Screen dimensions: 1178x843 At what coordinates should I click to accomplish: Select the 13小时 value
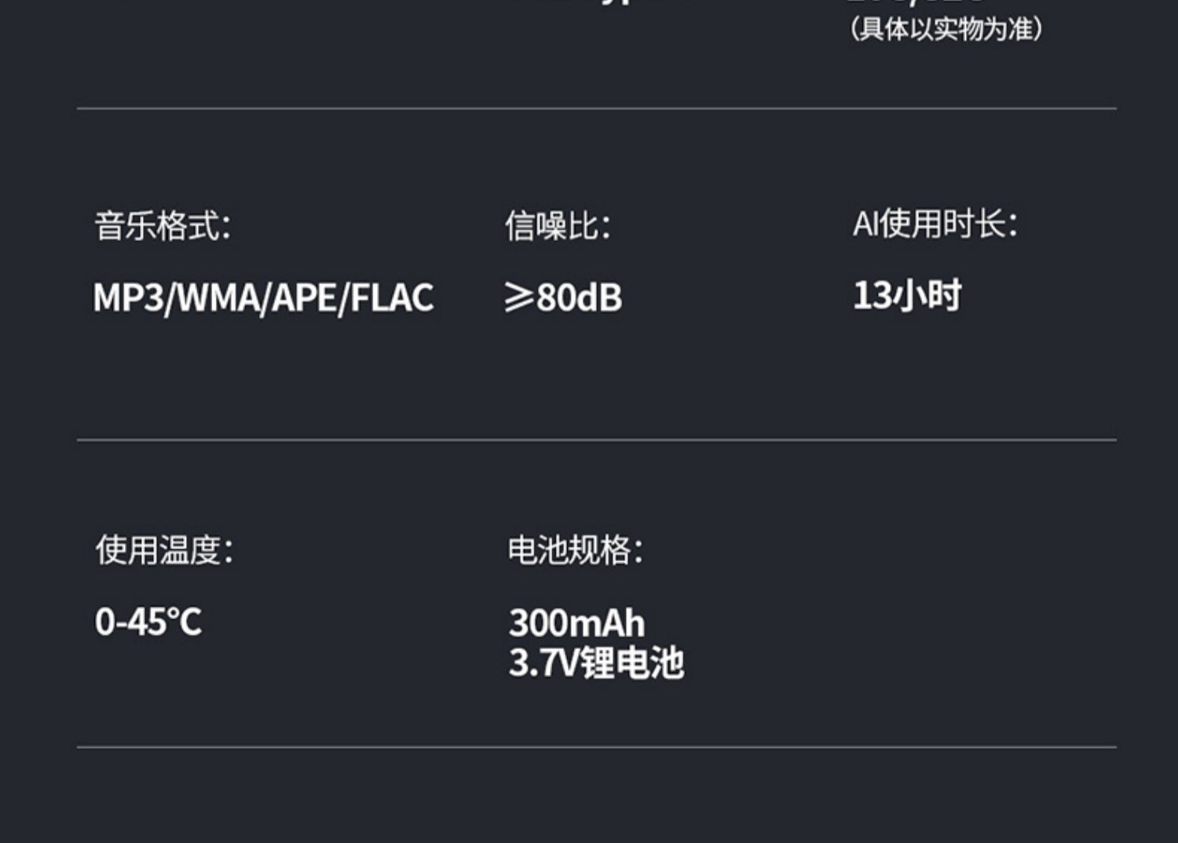click(907, 296)
